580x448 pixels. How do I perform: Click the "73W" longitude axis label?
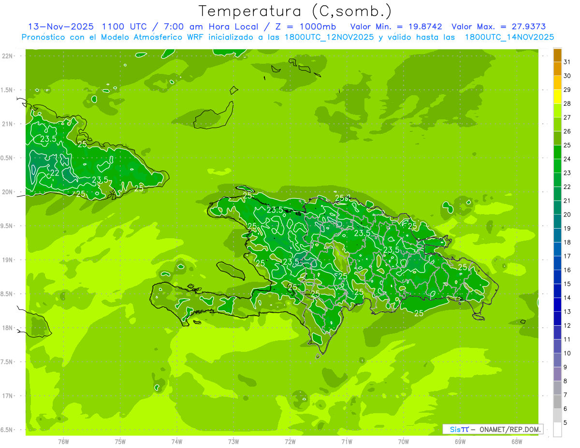pos(233,441)
